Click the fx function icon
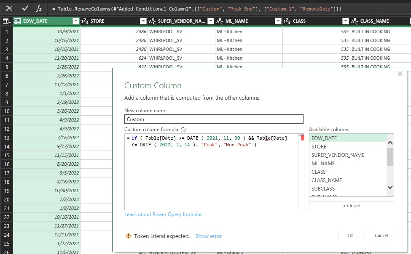Viewport: 411px width, 254px height. pos(39,9)
